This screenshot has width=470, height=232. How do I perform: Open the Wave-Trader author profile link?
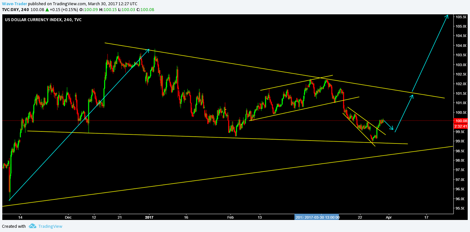pos(15,4)
